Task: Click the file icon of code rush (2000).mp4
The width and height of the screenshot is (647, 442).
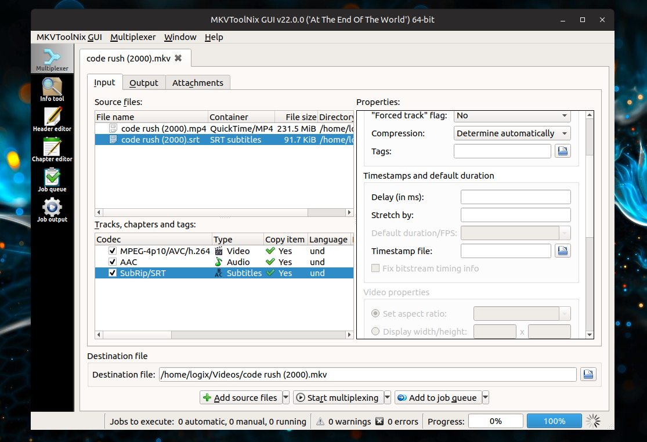Action: pyautogui.click(x=113, y=129)
